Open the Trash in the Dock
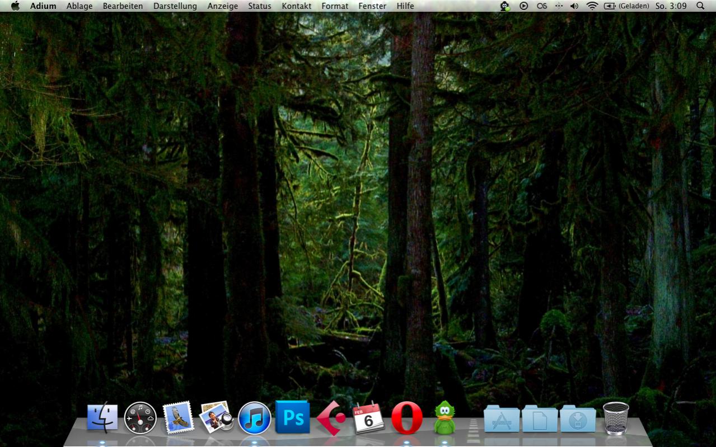 pos(616,418)
